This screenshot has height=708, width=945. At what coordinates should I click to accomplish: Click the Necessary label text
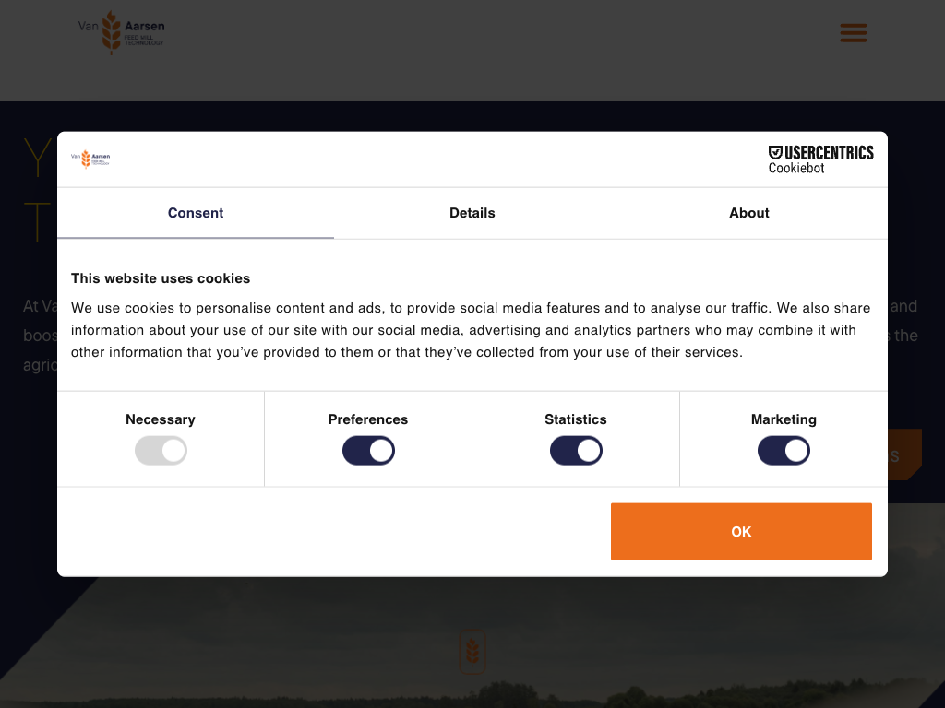(161, 419)
